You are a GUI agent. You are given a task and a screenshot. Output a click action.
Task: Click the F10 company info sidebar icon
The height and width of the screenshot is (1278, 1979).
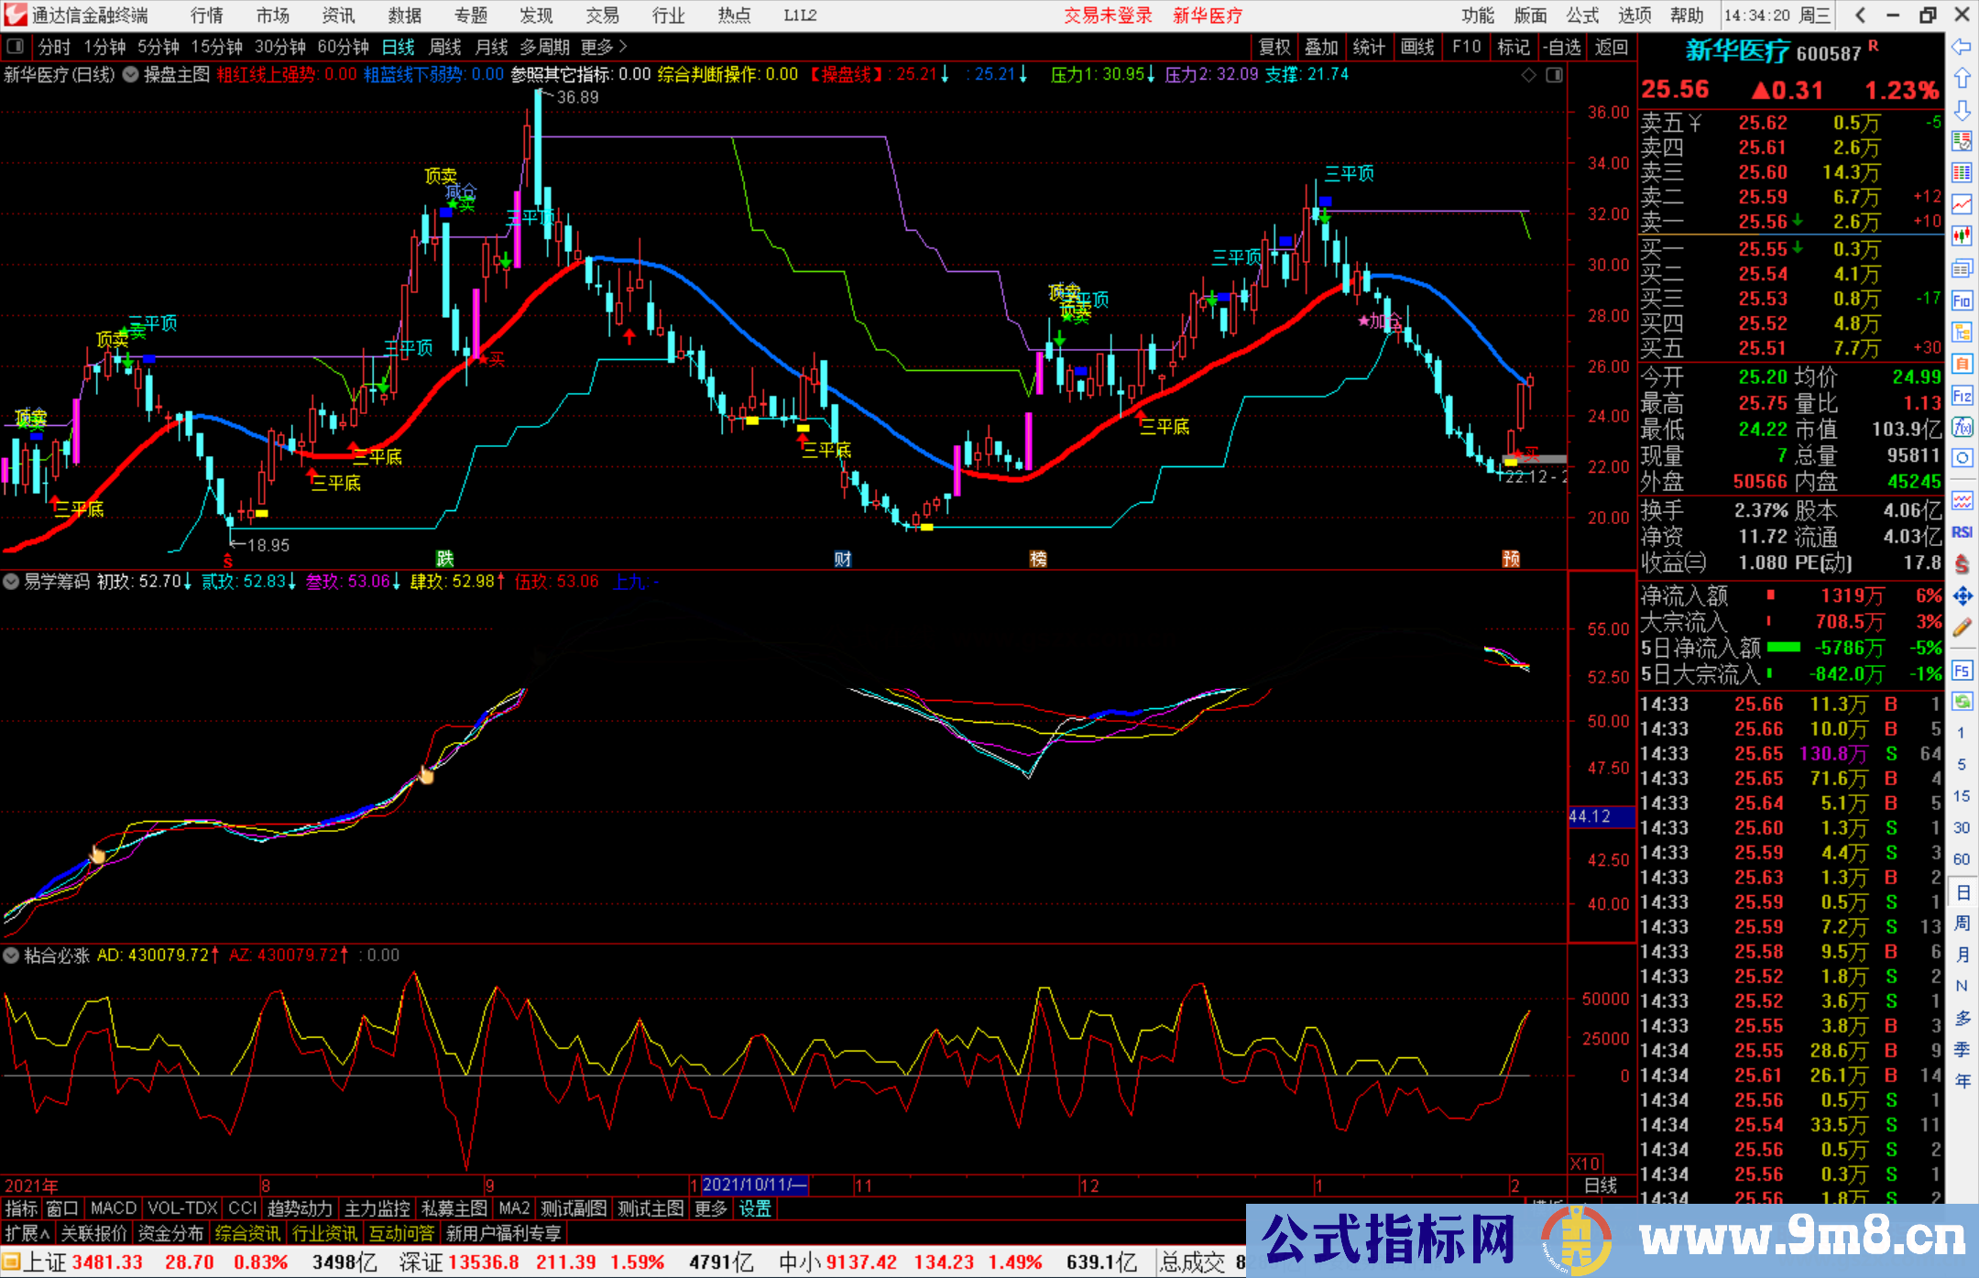coord(1962,300)
